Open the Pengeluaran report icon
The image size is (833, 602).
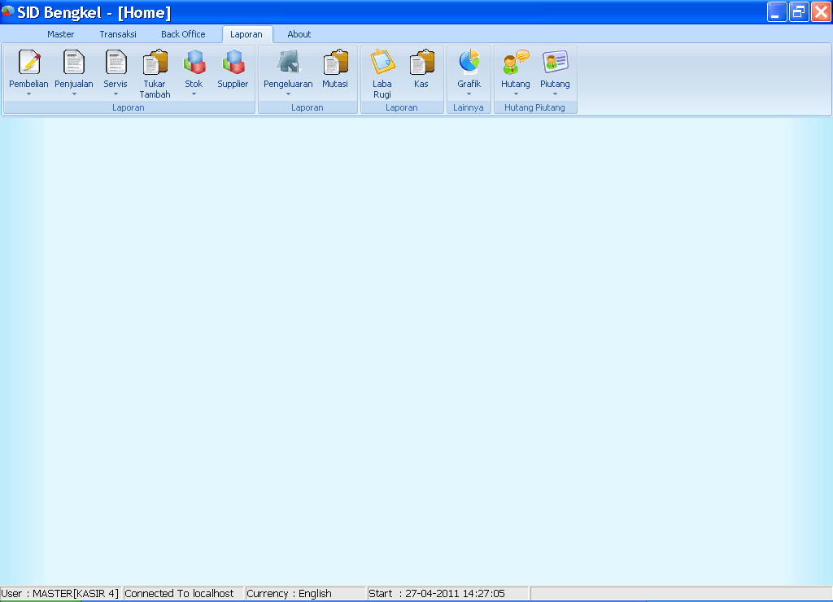tap(288, 65)
